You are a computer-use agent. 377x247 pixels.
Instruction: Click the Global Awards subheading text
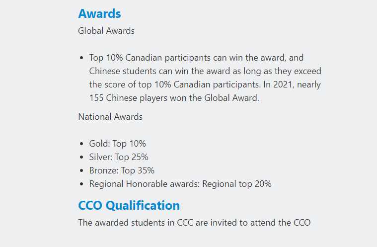pyautogui.click(x=106, y=31)
